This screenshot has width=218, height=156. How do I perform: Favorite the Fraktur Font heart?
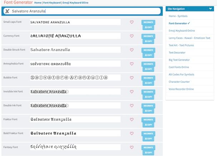coord(132,120)
